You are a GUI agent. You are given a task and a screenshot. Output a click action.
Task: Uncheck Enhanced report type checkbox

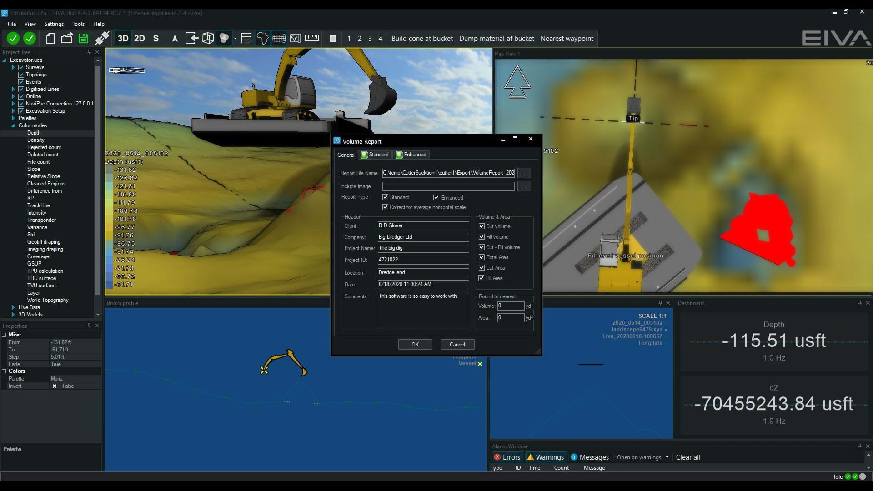(436, 198)
